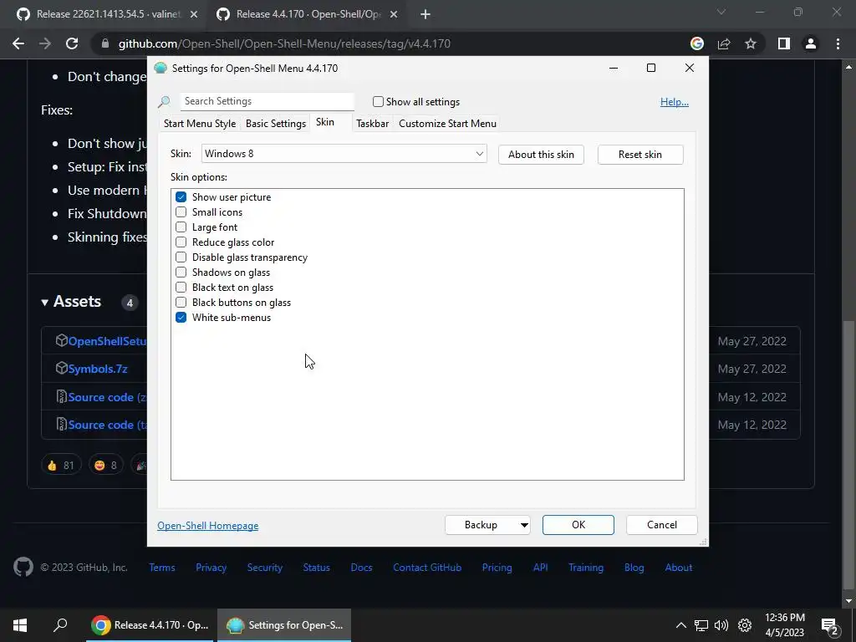Share this page using the share icon
Viewport: 856px width, 642px height.
(x=724, y=43)
